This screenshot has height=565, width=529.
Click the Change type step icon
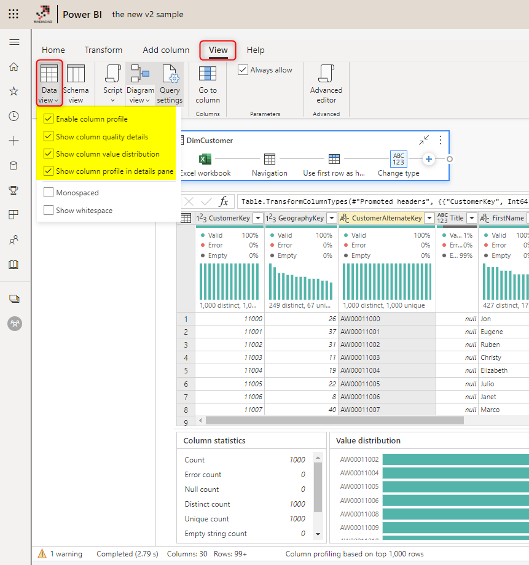[x=398, y=158]
